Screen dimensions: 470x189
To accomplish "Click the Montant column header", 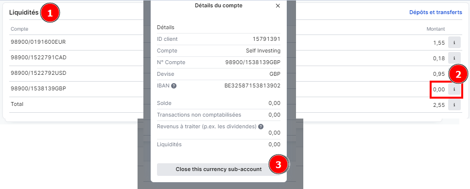I will [436, 29].
